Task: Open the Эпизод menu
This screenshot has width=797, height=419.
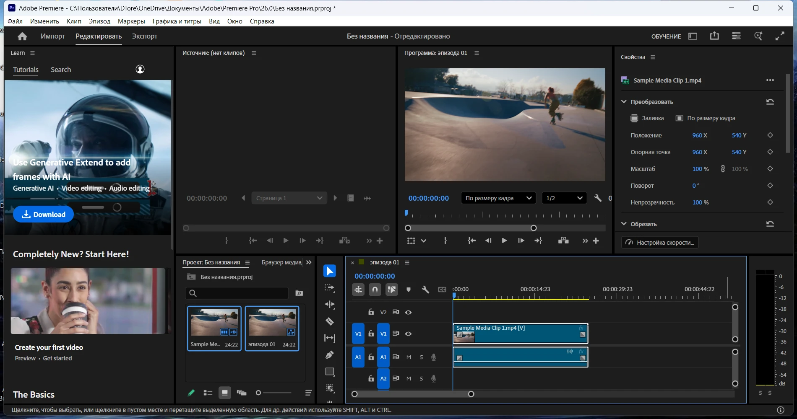Action: pos(99,21)
